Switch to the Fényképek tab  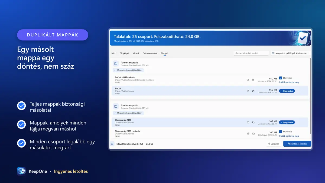125,53
